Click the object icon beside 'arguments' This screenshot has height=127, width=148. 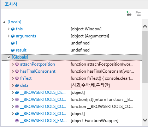(13, 36)
